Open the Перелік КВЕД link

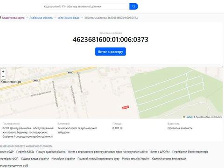pyautogui.click(x=25, y=152)
